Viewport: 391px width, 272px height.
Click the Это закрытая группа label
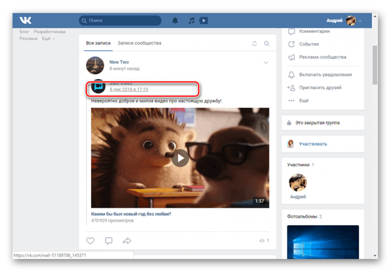317,123
